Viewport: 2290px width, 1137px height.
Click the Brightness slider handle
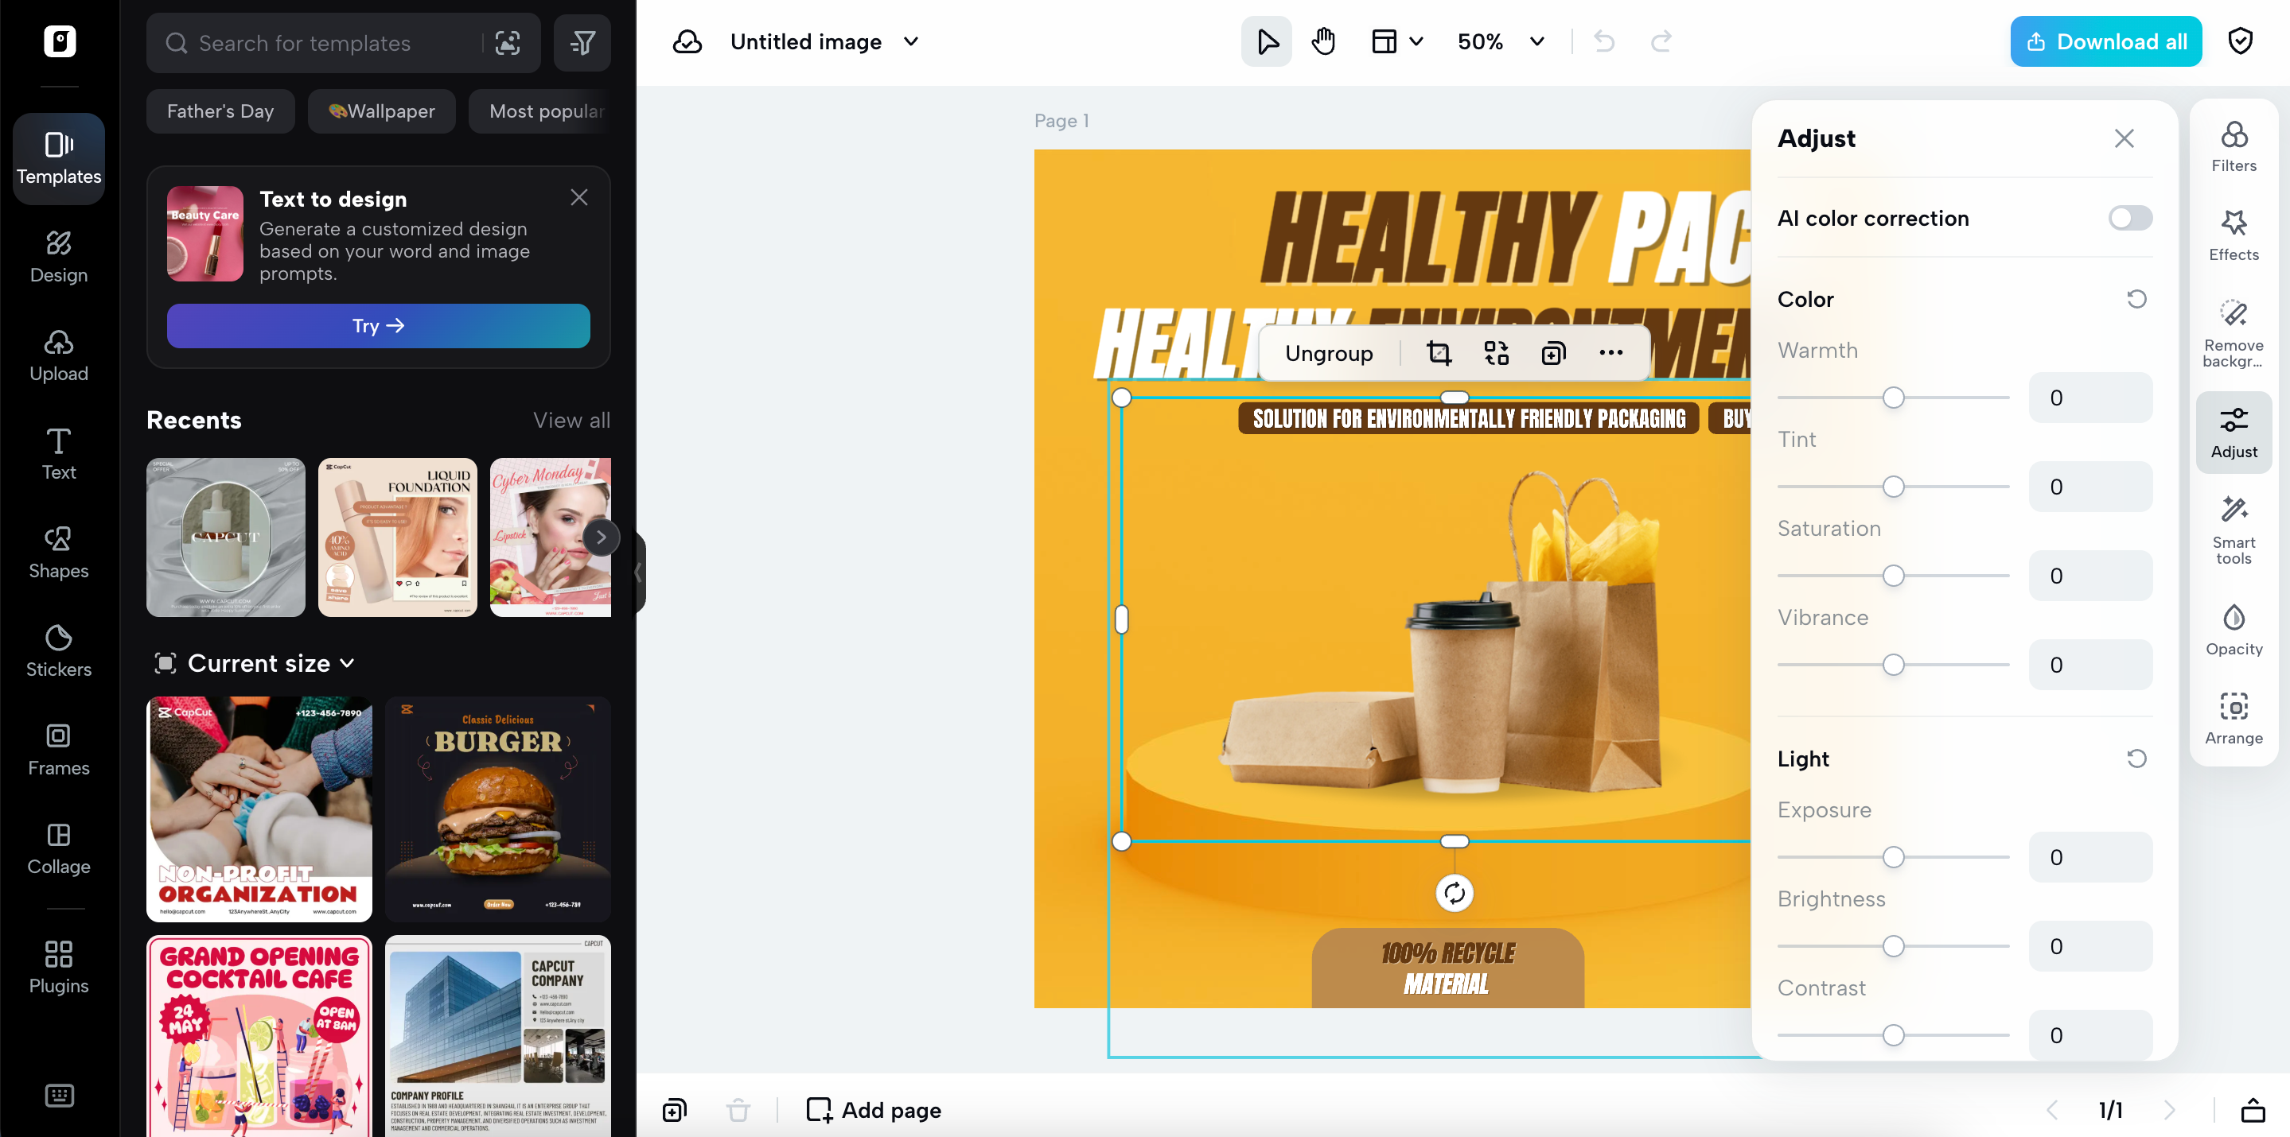tap(1894, 946)
